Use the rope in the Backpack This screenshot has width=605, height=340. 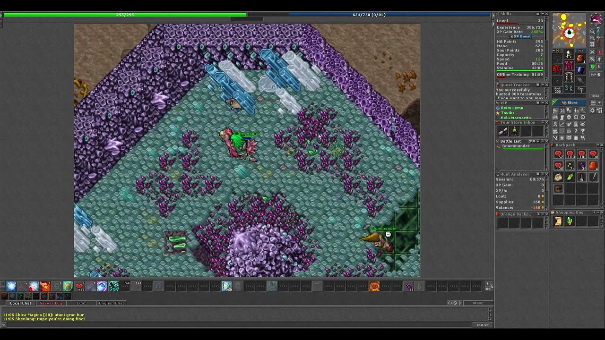(558, 188)
